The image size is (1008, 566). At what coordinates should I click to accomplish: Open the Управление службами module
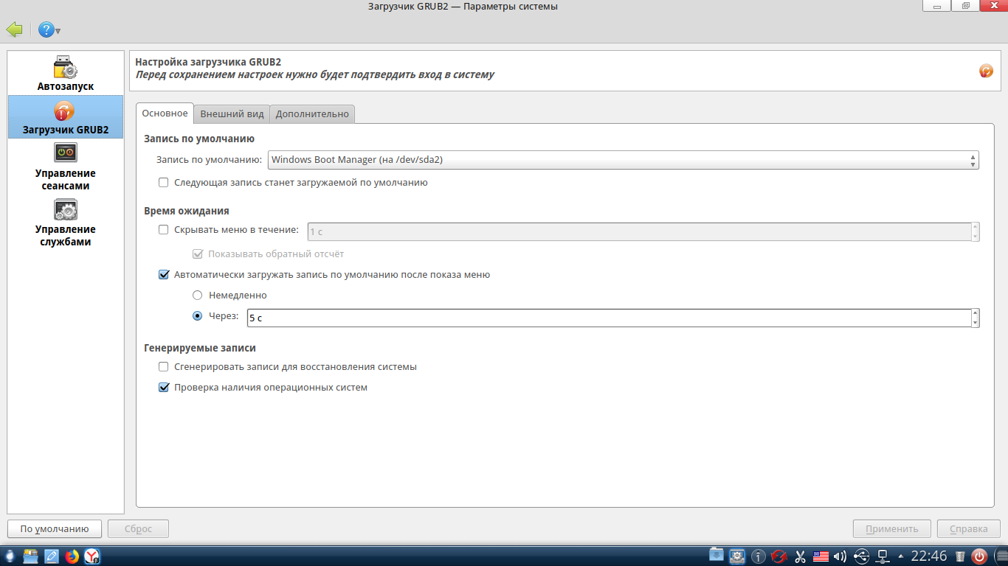[x=66, y=223]
